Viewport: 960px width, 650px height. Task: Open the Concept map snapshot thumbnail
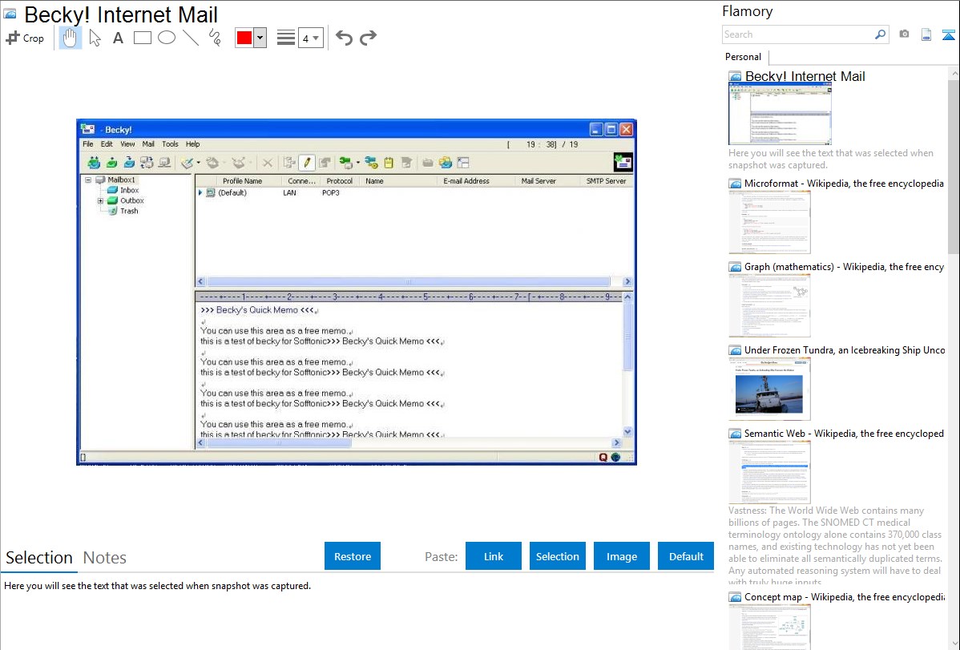(769, 628)
